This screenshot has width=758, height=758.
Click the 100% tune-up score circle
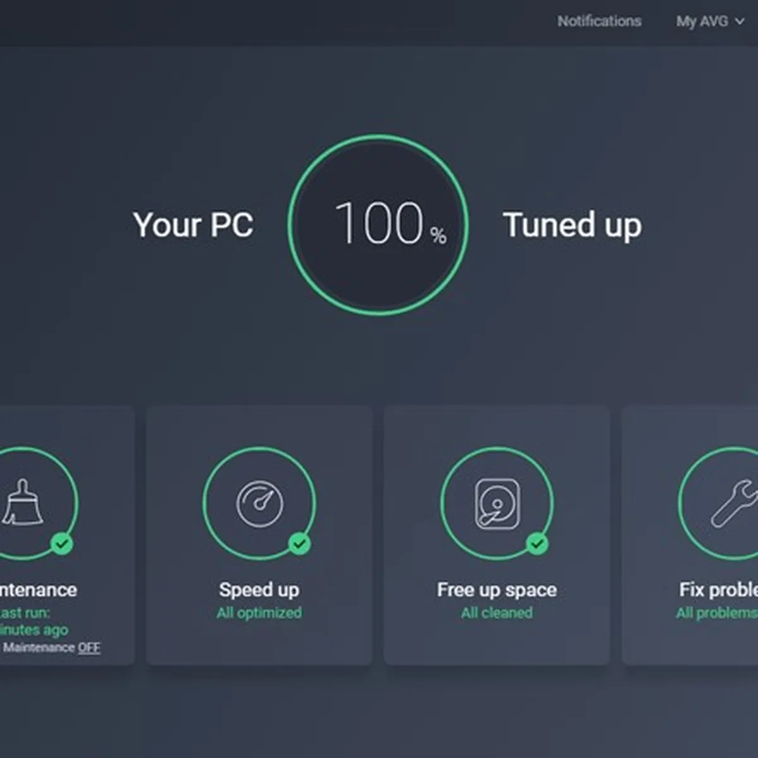click(378, 224)
